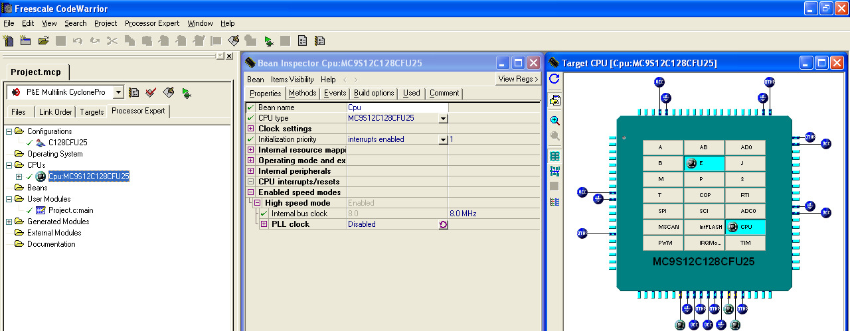Click the red checkmark synchronize icon

click(x=151, y=92)
